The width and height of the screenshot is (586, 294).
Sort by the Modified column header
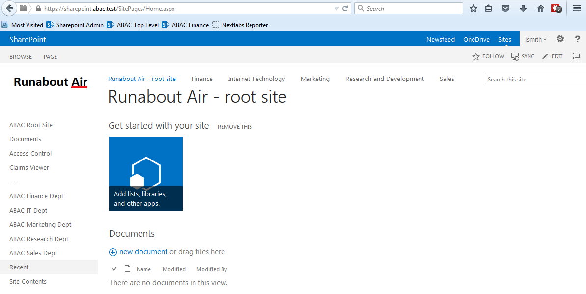point(174,269)
